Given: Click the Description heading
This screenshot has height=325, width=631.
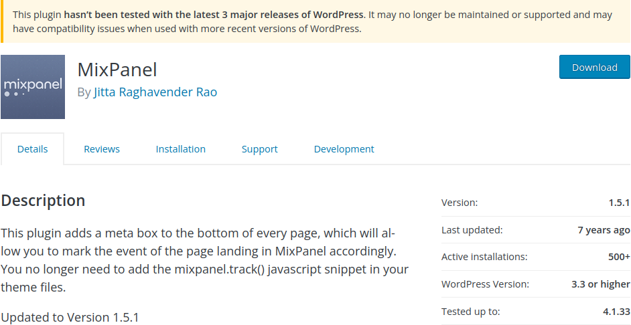Looking at the screenshot, I should point(43,201).
